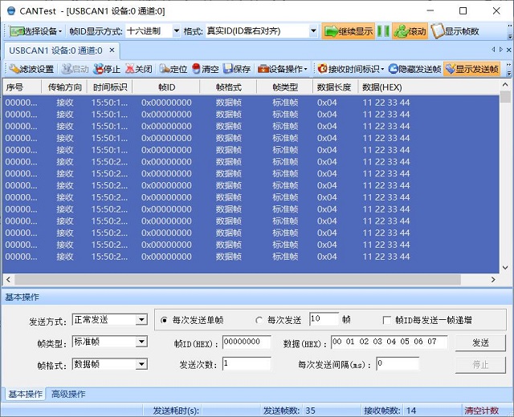514x417 pixels.
Task: Click the 保存 save button
Action: click(x=237, y=69)
